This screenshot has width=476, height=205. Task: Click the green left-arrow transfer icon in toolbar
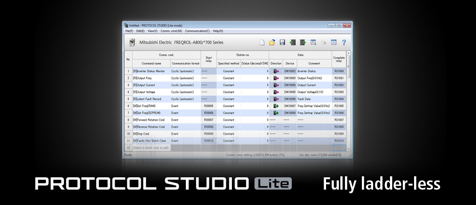[x=293, y=43]
